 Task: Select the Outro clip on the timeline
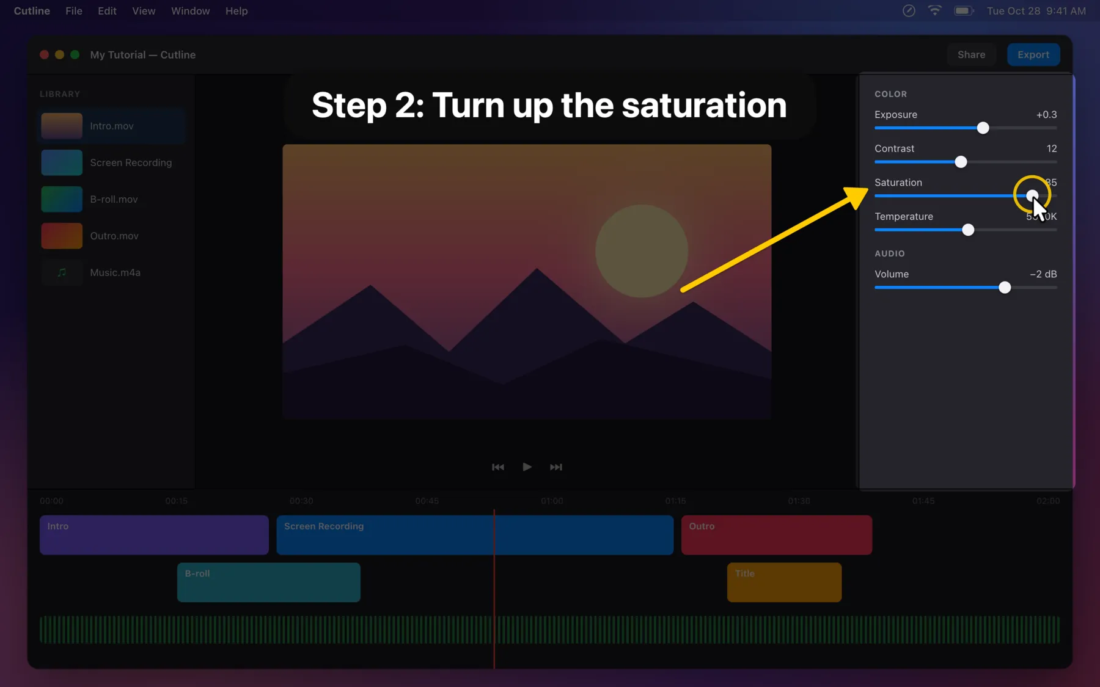coord(777,535)
